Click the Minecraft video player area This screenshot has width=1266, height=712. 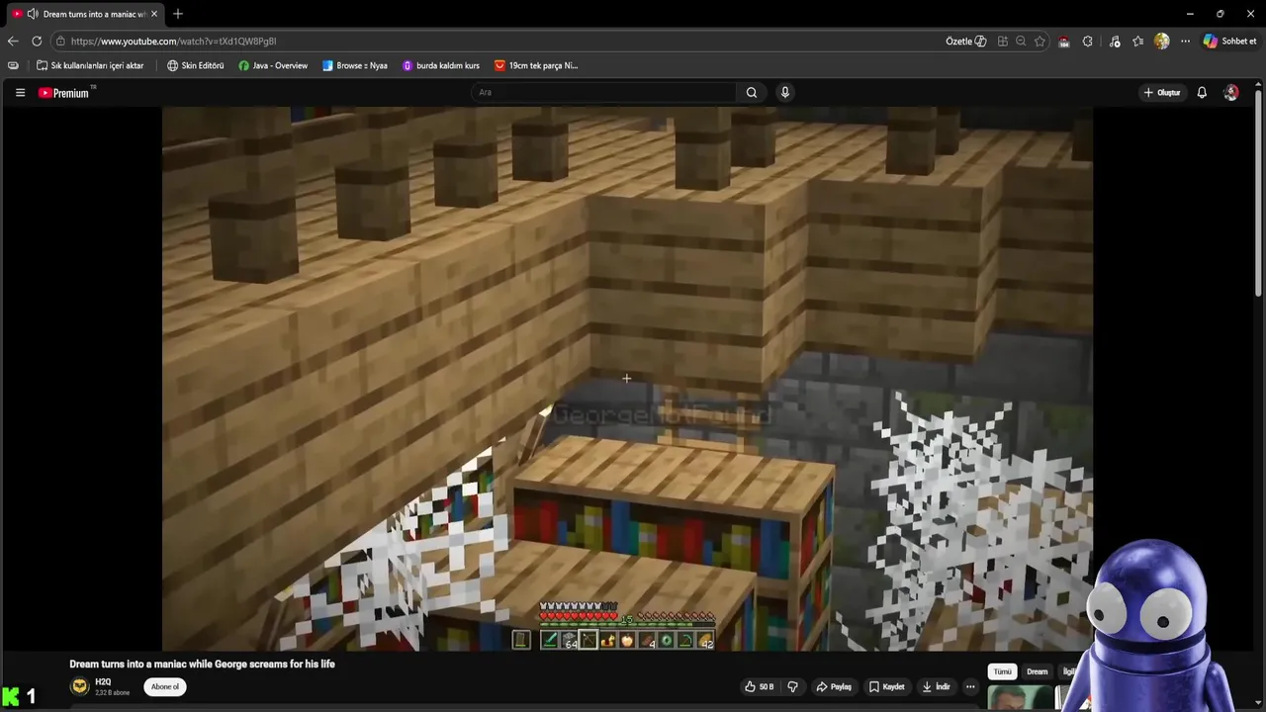coord(627,379)
